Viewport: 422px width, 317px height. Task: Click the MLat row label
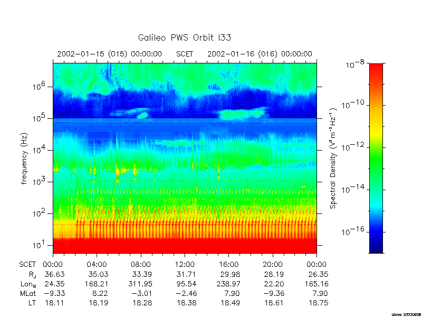tap(28, 293)
